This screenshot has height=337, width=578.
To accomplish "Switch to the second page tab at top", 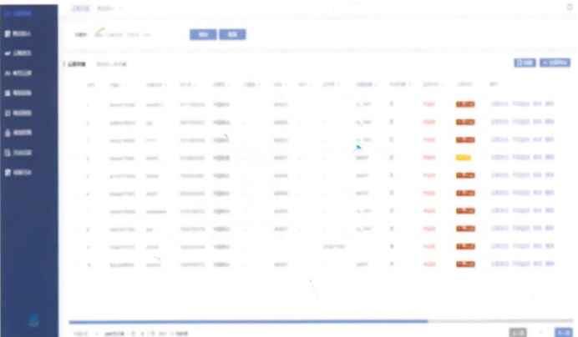I will click(107, 8).
